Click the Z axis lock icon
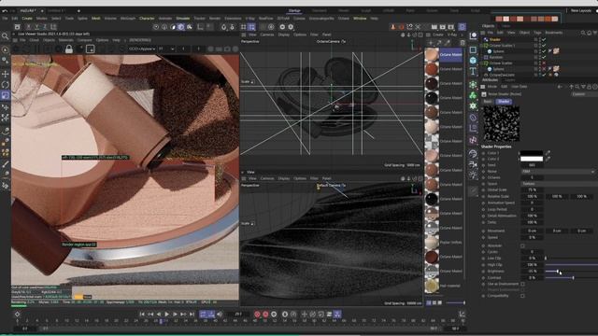The width and height of the screenshot is (598, 336). 45,27
